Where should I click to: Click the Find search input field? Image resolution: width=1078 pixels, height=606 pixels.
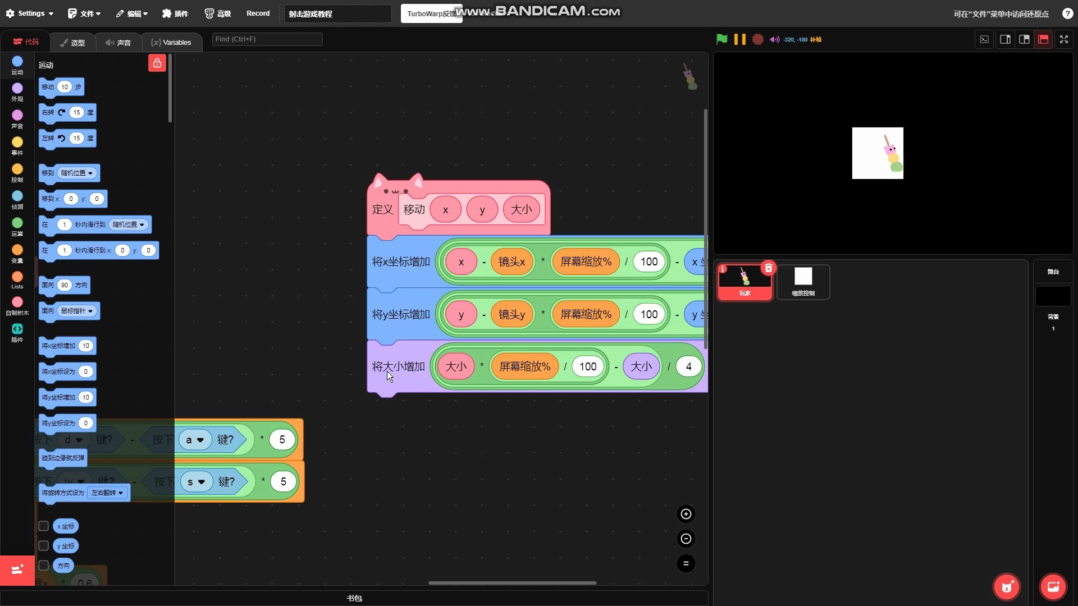pyautogui.click(x=267, y=39)
